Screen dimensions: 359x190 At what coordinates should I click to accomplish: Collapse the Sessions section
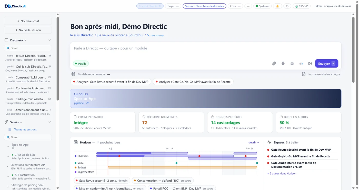(49, 122)
